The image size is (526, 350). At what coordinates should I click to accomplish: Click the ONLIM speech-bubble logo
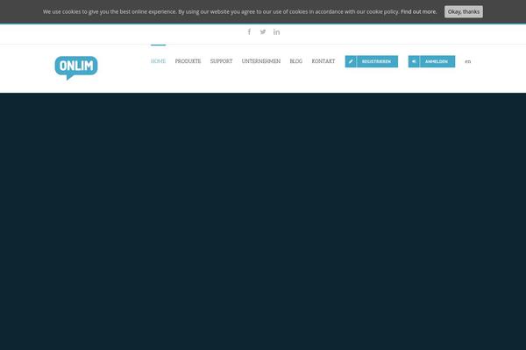coord(76,67)
